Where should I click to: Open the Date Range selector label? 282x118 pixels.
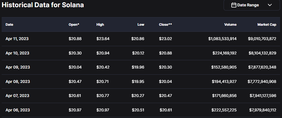248,5
